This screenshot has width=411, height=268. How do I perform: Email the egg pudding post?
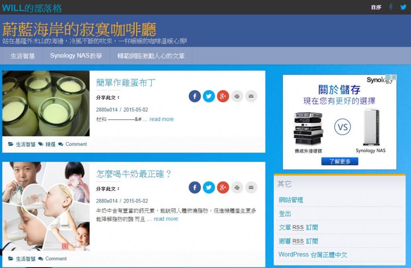coord(251,96)
